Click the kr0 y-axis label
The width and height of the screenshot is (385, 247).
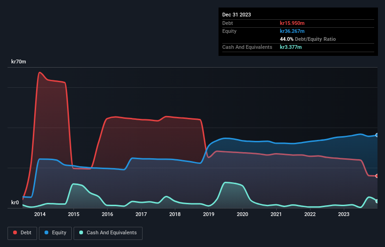(15, 202)
